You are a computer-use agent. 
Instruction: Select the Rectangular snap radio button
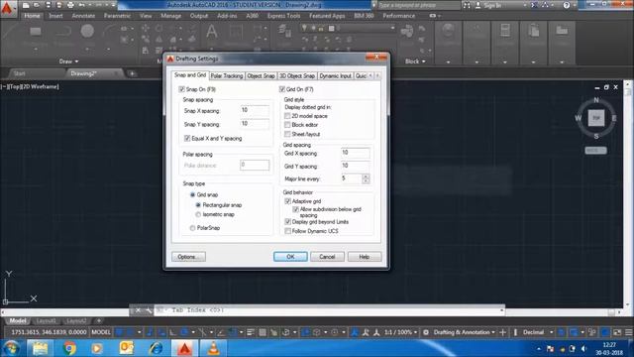(198, 205)
